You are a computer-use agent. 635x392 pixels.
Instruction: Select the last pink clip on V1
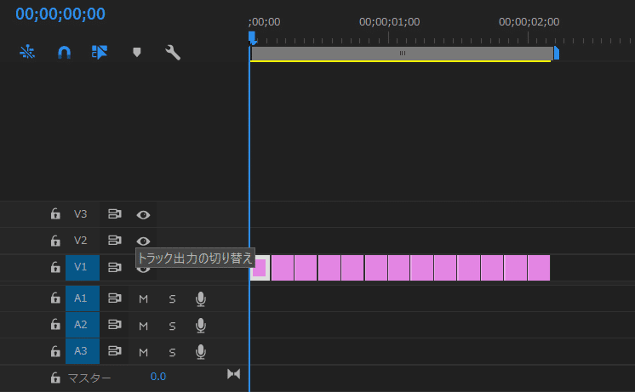(539, 268)
